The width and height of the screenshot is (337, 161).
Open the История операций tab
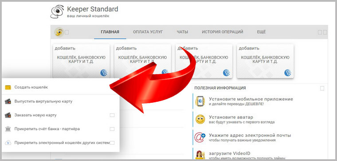pos(223,32)
